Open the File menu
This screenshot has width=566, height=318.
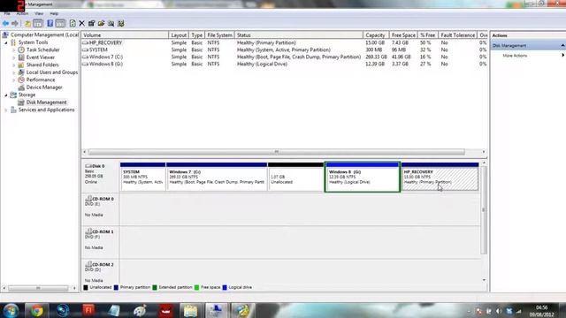(x=7, y=13)
